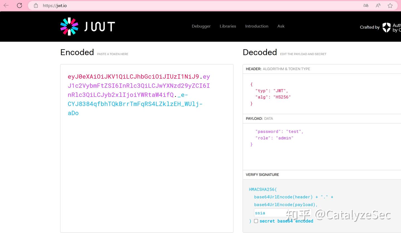
Task: Open the translate page icon
Action: (366, 6)
